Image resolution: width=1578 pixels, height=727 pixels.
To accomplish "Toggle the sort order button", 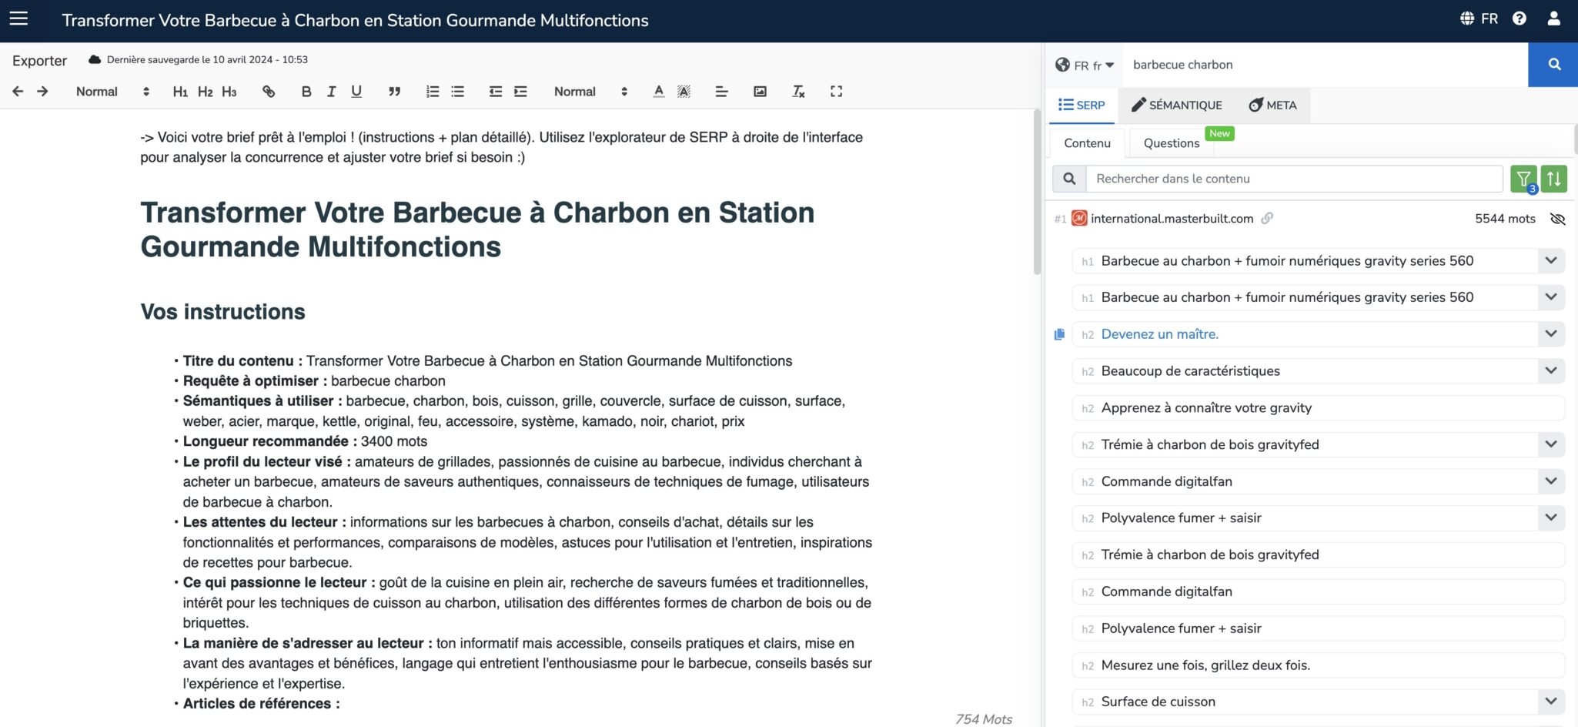I will click(1554, 179).
